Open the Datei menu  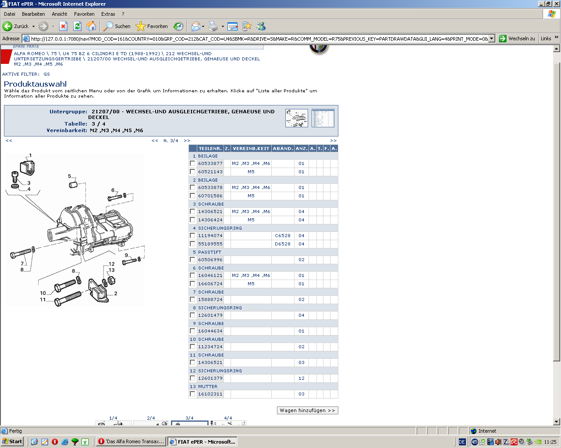(10, 14)
